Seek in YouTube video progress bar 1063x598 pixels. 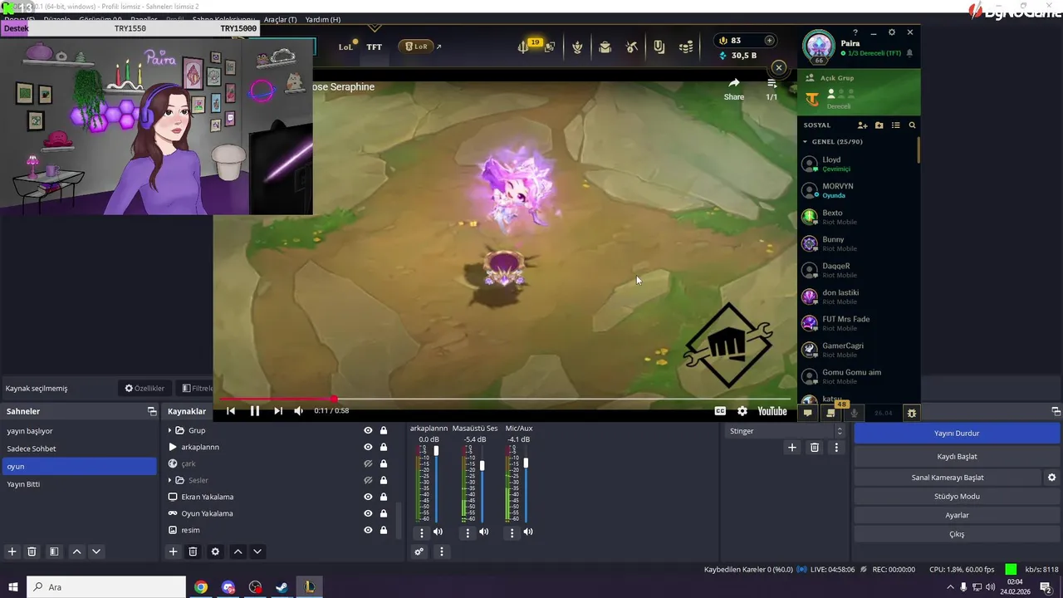pyautogui.click(x=503, y=399)
